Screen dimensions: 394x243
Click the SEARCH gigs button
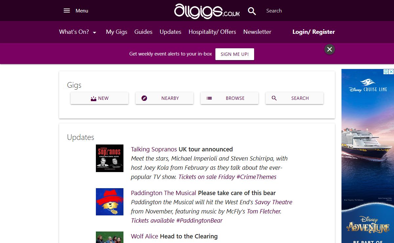(295, 98)
